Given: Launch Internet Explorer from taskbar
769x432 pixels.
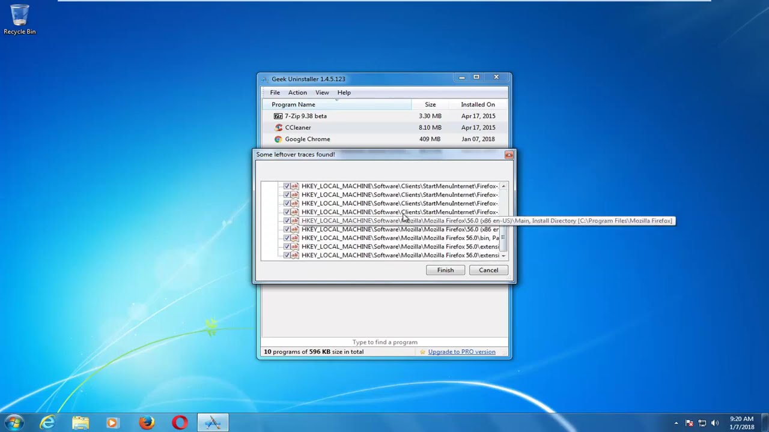Looking at the screenshot, I should 47,422.
